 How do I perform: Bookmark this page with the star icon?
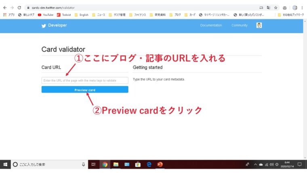click(275, 8)
